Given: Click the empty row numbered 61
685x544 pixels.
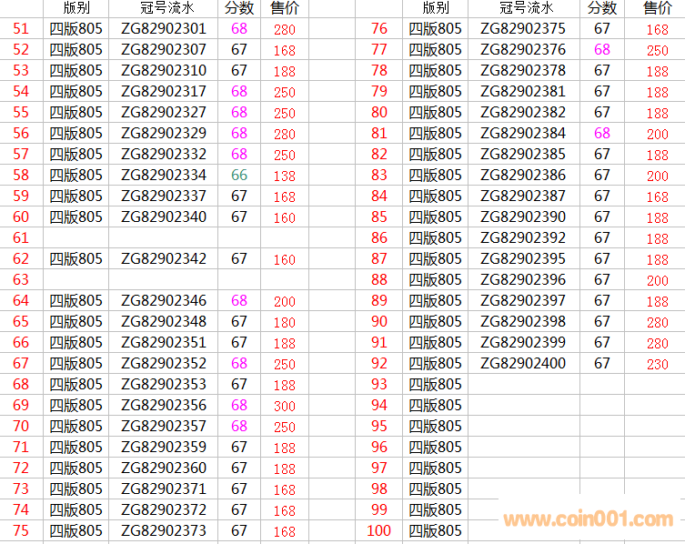Looking at the screenshot, I should coord(21,237).
